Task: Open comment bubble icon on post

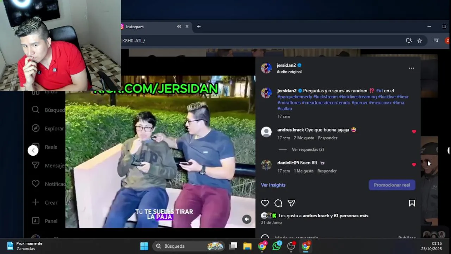Action: (278, 203)
